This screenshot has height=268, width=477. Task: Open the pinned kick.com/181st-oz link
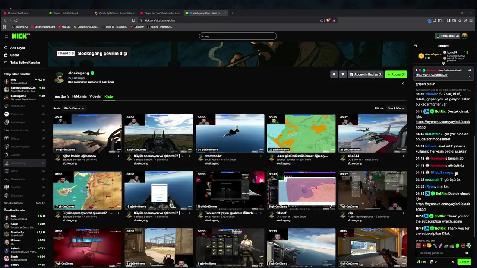point(431,76)
